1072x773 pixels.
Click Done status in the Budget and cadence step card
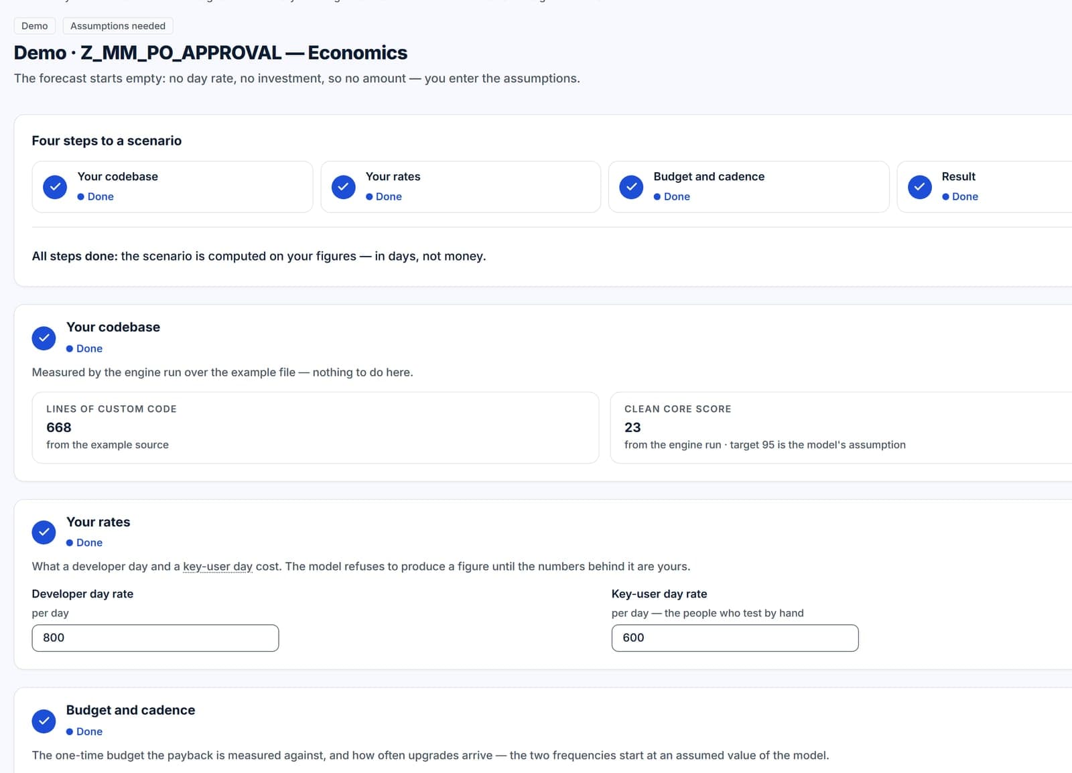(672, 196)
